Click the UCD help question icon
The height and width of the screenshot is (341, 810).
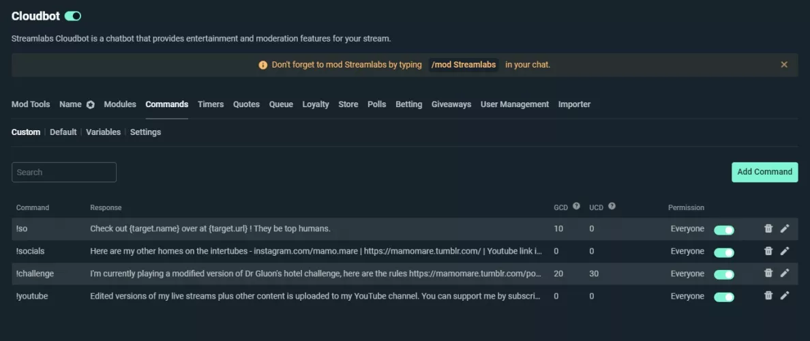coord(612,207)
